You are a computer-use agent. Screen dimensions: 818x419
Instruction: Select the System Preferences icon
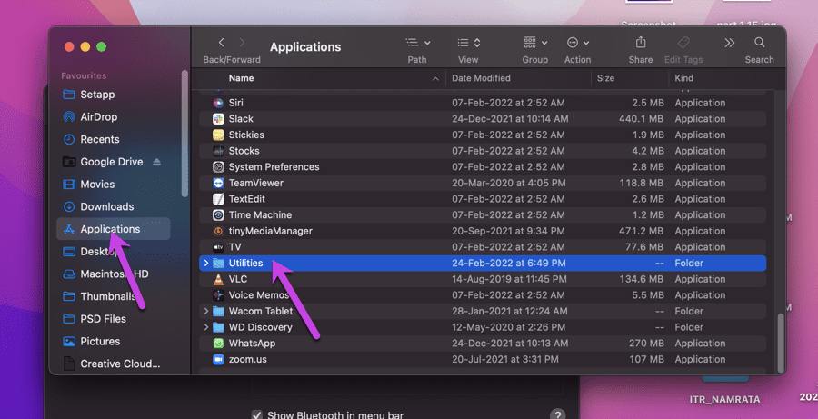point(218,167)
